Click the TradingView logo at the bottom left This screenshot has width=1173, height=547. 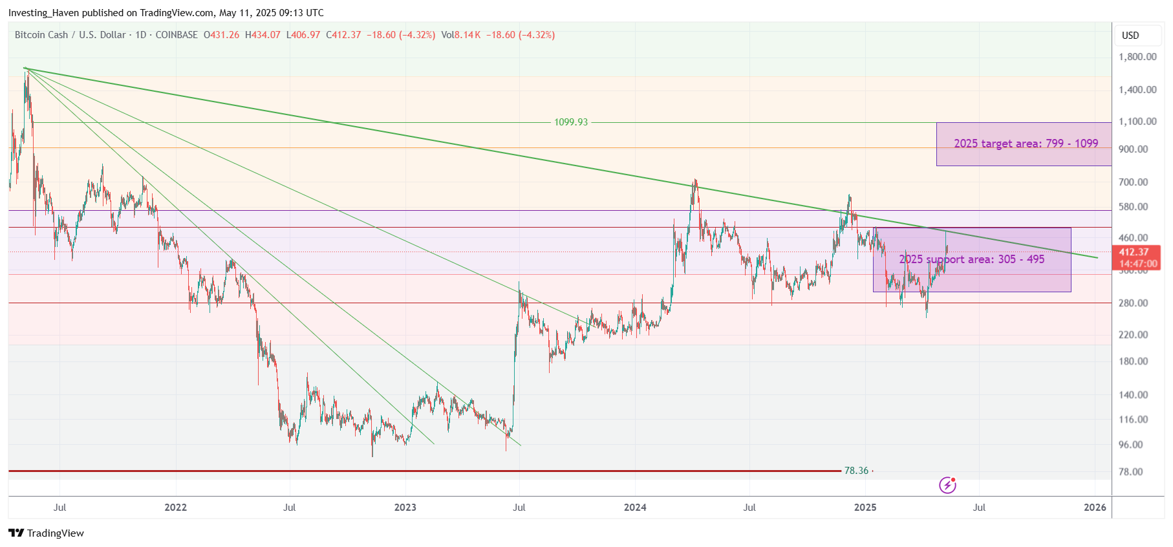[46, 533]
